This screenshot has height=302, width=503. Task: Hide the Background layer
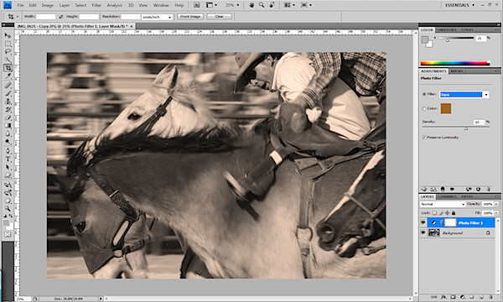click(x=423, y=232)
